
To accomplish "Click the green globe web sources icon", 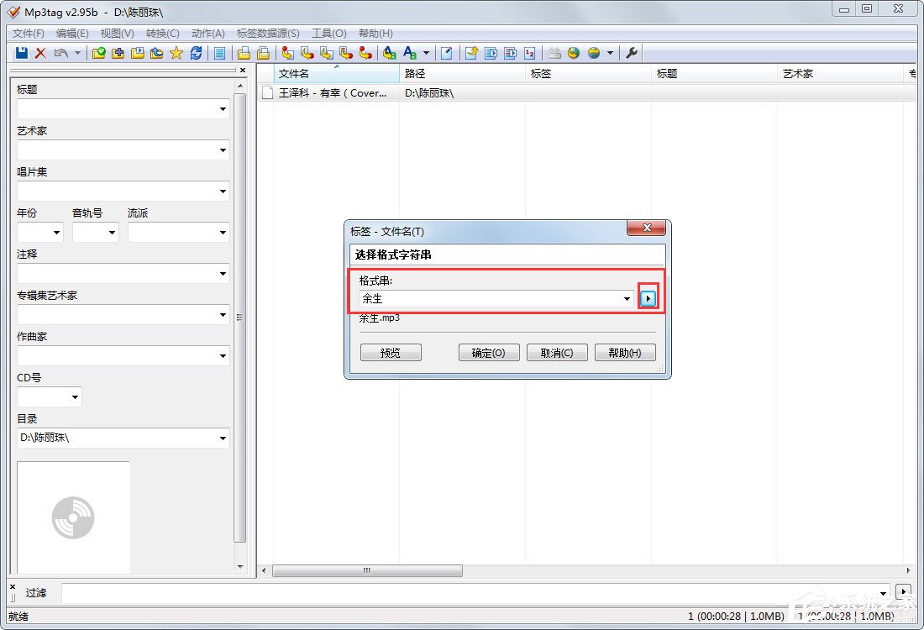I will coord(573,53).
